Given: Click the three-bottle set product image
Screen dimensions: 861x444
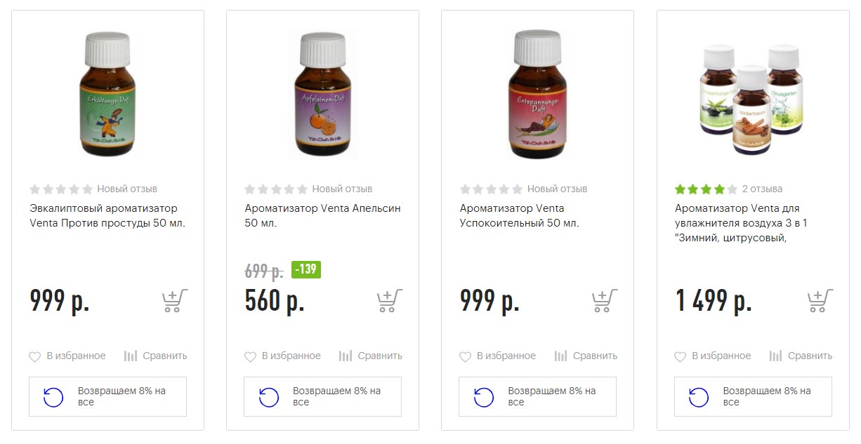Looking at the screenshot, I should coord(753,100).
